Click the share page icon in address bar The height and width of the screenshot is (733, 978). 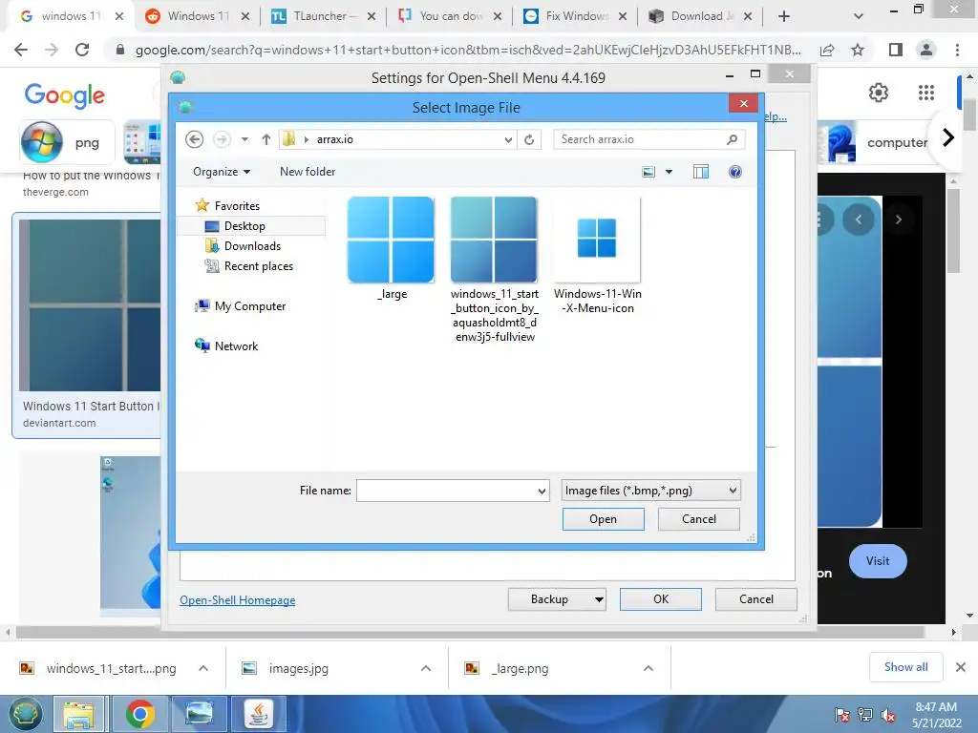coord(827,50)
